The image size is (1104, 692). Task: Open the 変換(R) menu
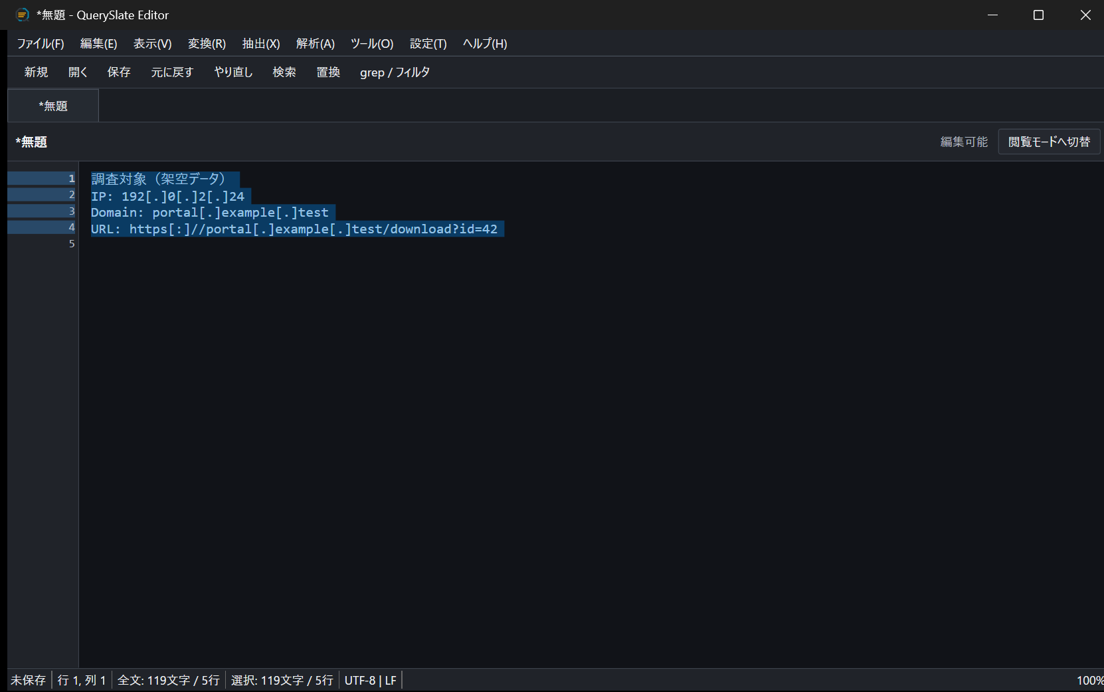(207, 44)
